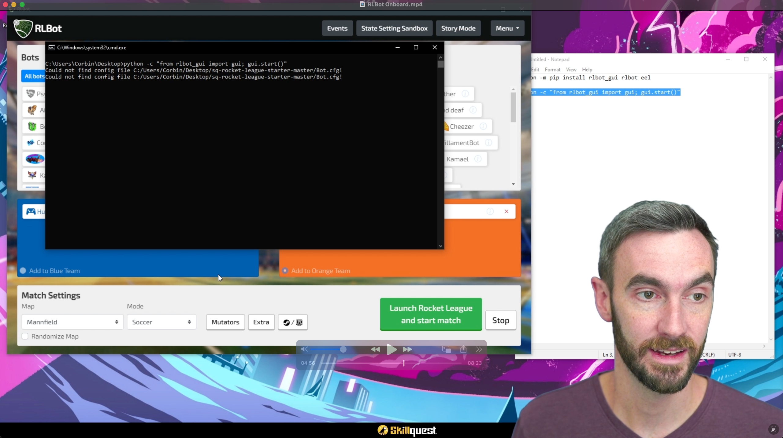The image size is (783, 438).
Task: Click the fast forward playback icon
Action: 407,349
